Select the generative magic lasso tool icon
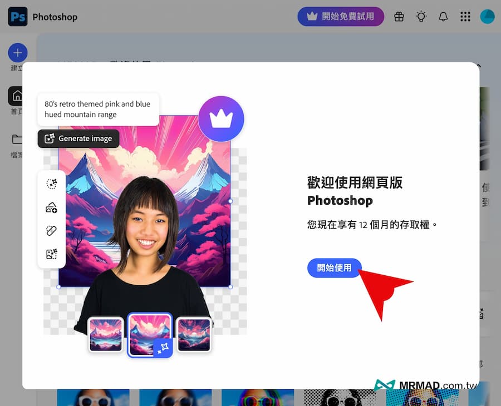Image resolution: width=501 pixels, height=406 pixels. (x=52, y=184)
